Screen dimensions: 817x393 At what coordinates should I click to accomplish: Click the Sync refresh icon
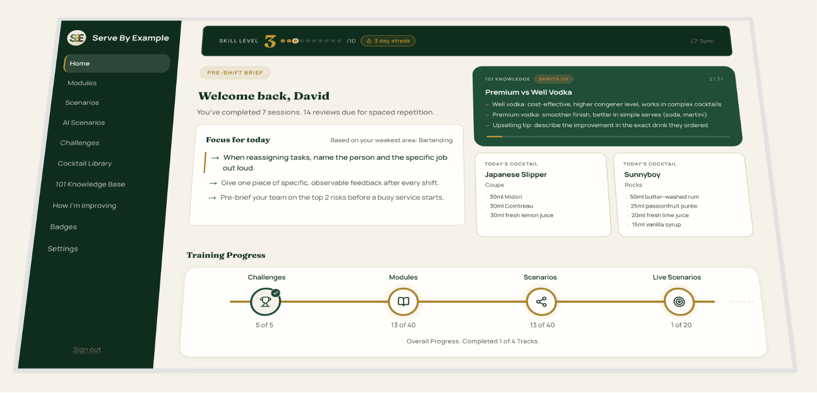coord(694,41)
